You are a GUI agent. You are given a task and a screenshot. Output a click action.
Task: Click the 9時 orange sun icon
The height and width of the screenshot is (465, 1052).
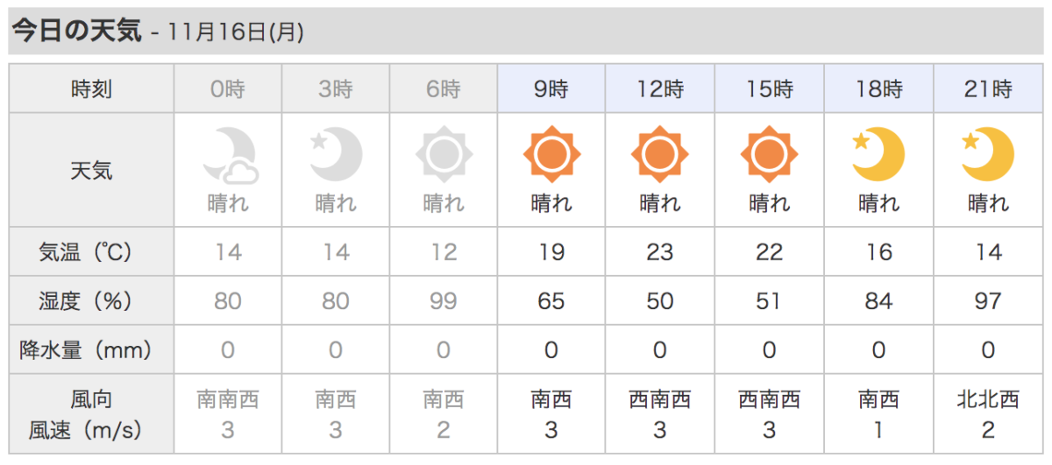[551, 155]
